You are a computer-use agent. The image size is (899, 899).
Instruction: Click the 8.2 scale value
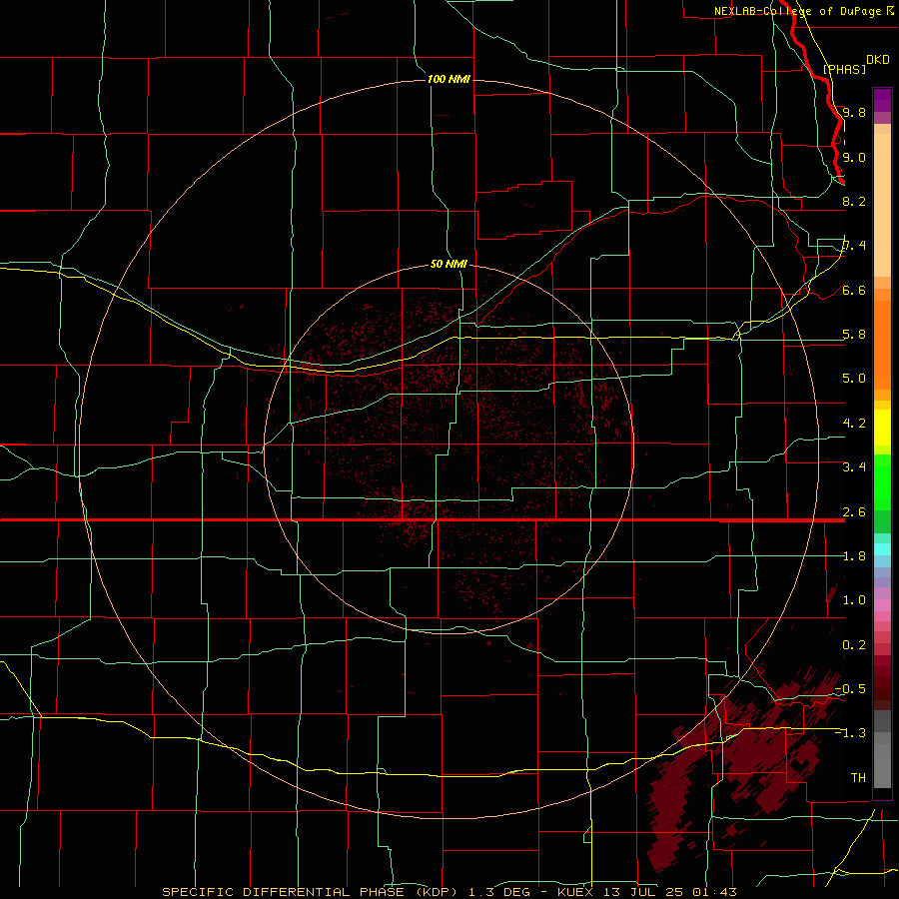point(854,201)
